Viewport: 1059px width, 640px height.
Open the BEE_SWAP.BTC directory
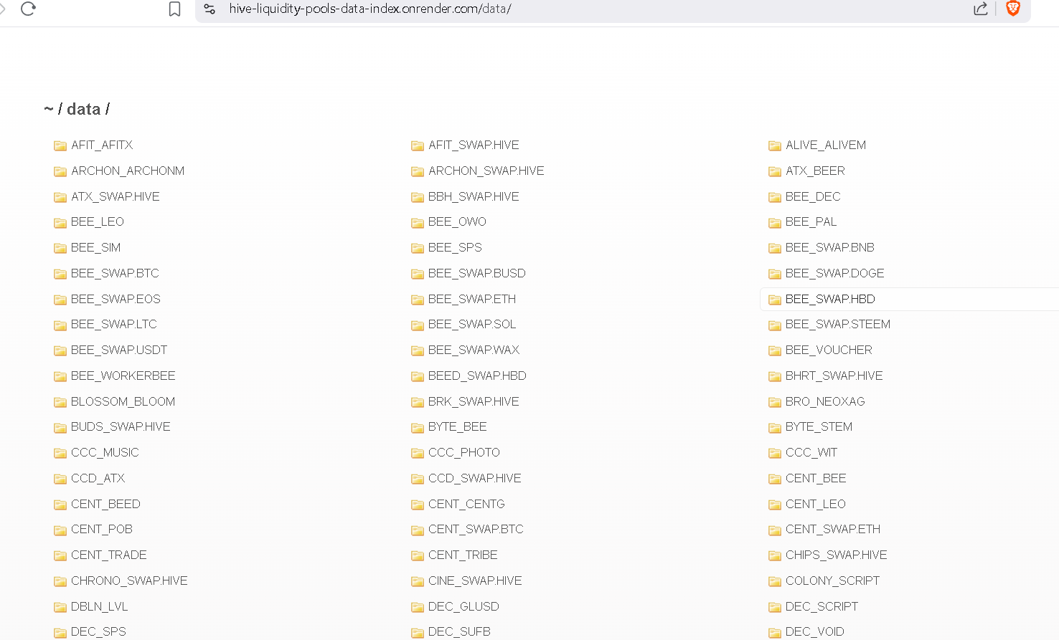point(115,273)
